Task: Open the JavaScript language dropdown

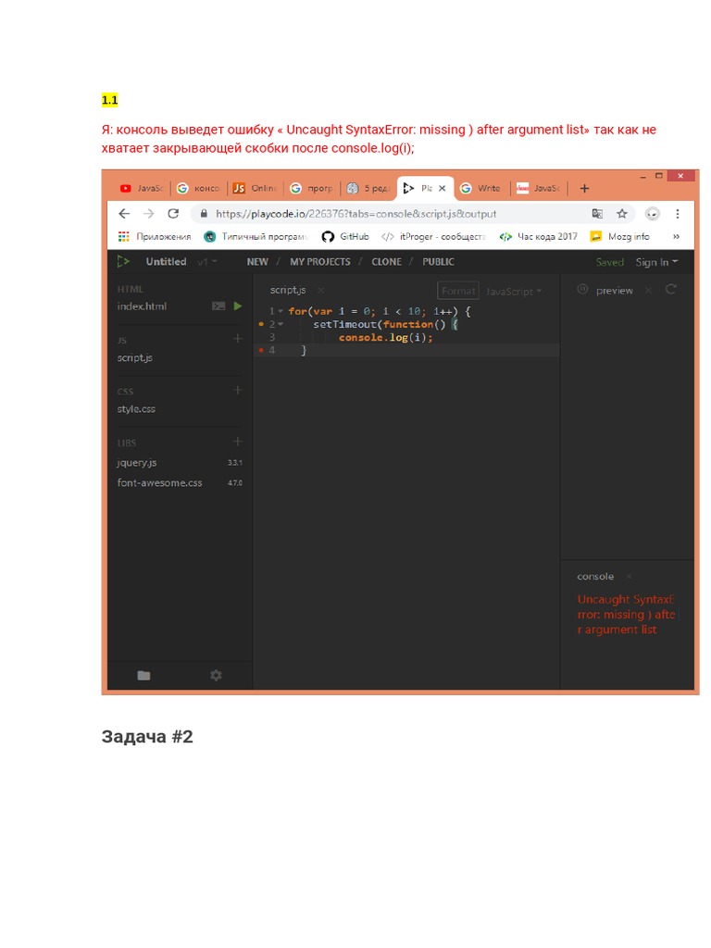Action: click(513, 292)
